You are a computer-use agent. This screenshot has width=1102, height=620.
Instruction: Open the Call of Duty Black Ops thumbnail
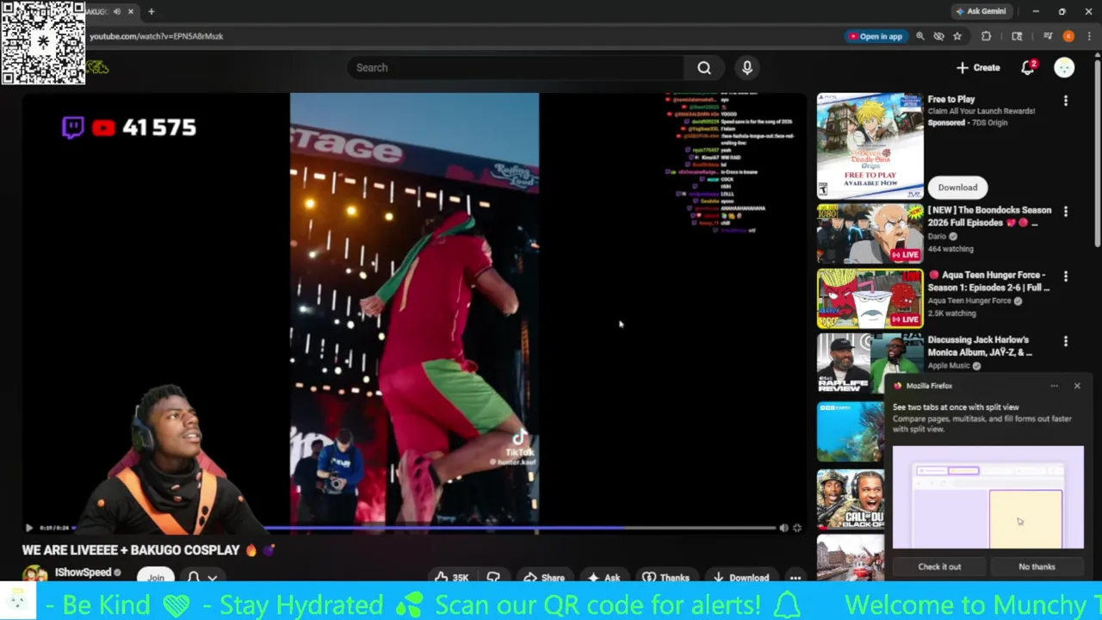(851, 499)
